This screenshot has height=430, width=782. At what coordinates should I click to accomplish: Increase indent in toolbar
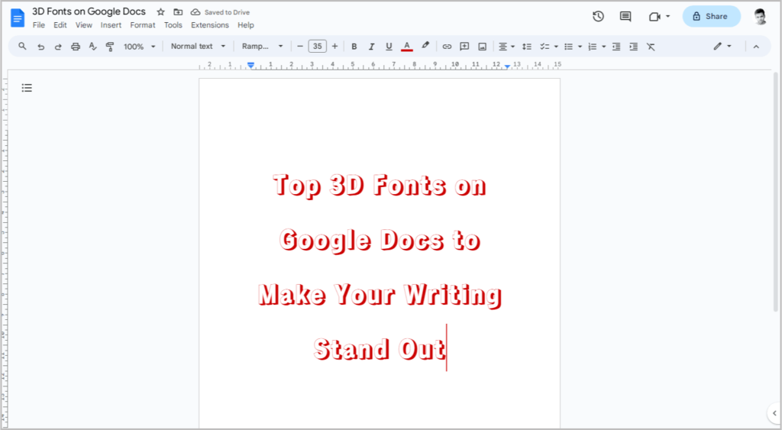(633, 47)
